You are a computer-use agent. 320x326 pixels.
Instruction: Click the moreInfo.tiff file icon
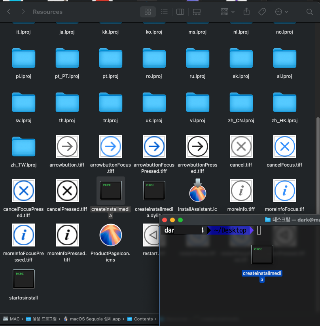(x=241, y=190)
